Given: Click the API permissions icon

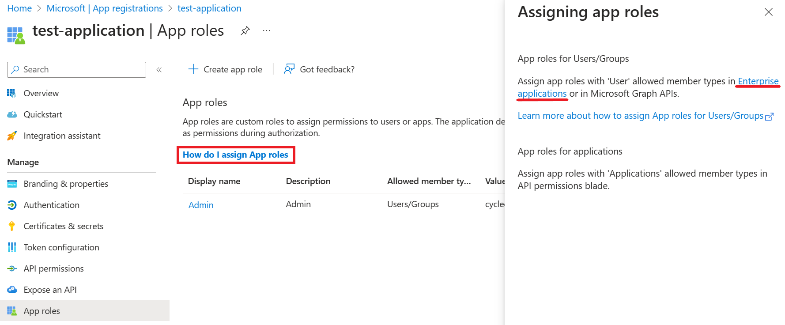Looking at the screenshot, I should point(12,268).
